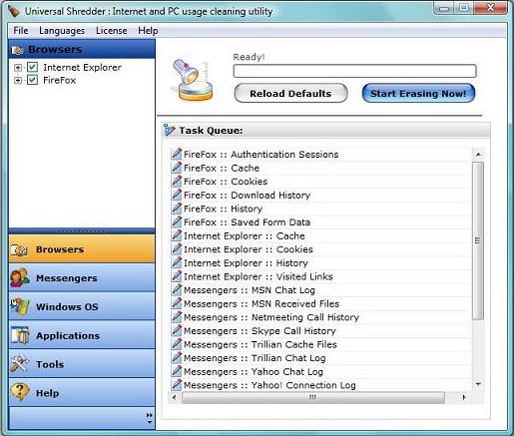The height and width of the screenshot is (436, 514).
Task: Open the Languages menu
Action: point(62,31)
